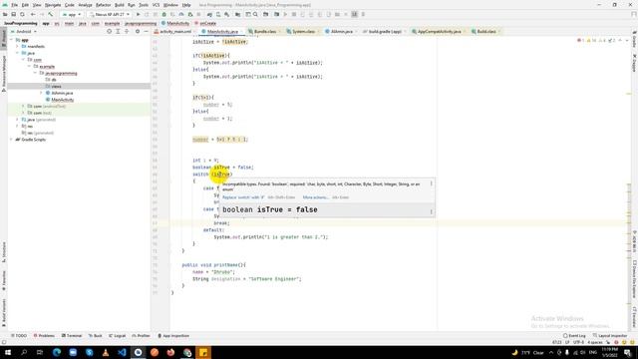638x359 pixels.
Task: Click MainActivity in the breadcrumb bar
Action: pos(175,23)
